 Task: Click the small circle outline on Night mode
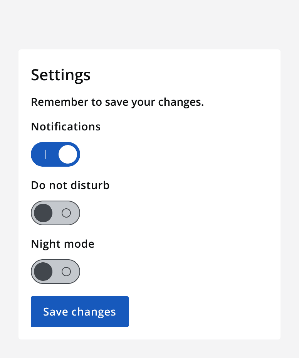point(66,271)
